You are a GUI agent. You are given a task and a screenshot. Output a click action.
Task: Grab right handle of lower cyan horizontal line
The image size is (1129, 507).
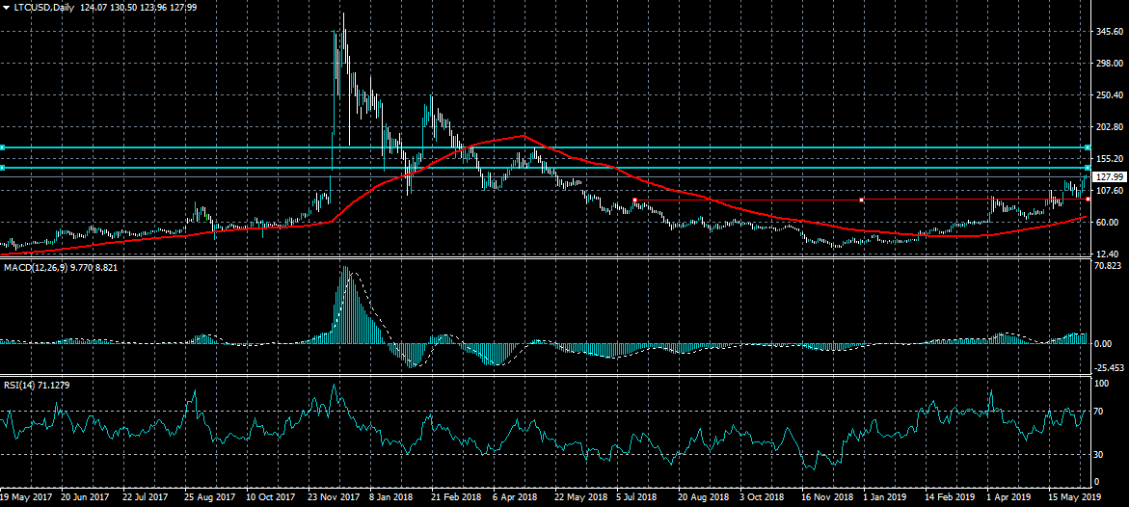pos(1088,168)
